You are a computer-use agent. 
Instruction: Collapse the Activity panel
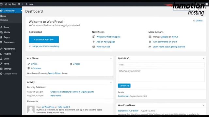111,82
